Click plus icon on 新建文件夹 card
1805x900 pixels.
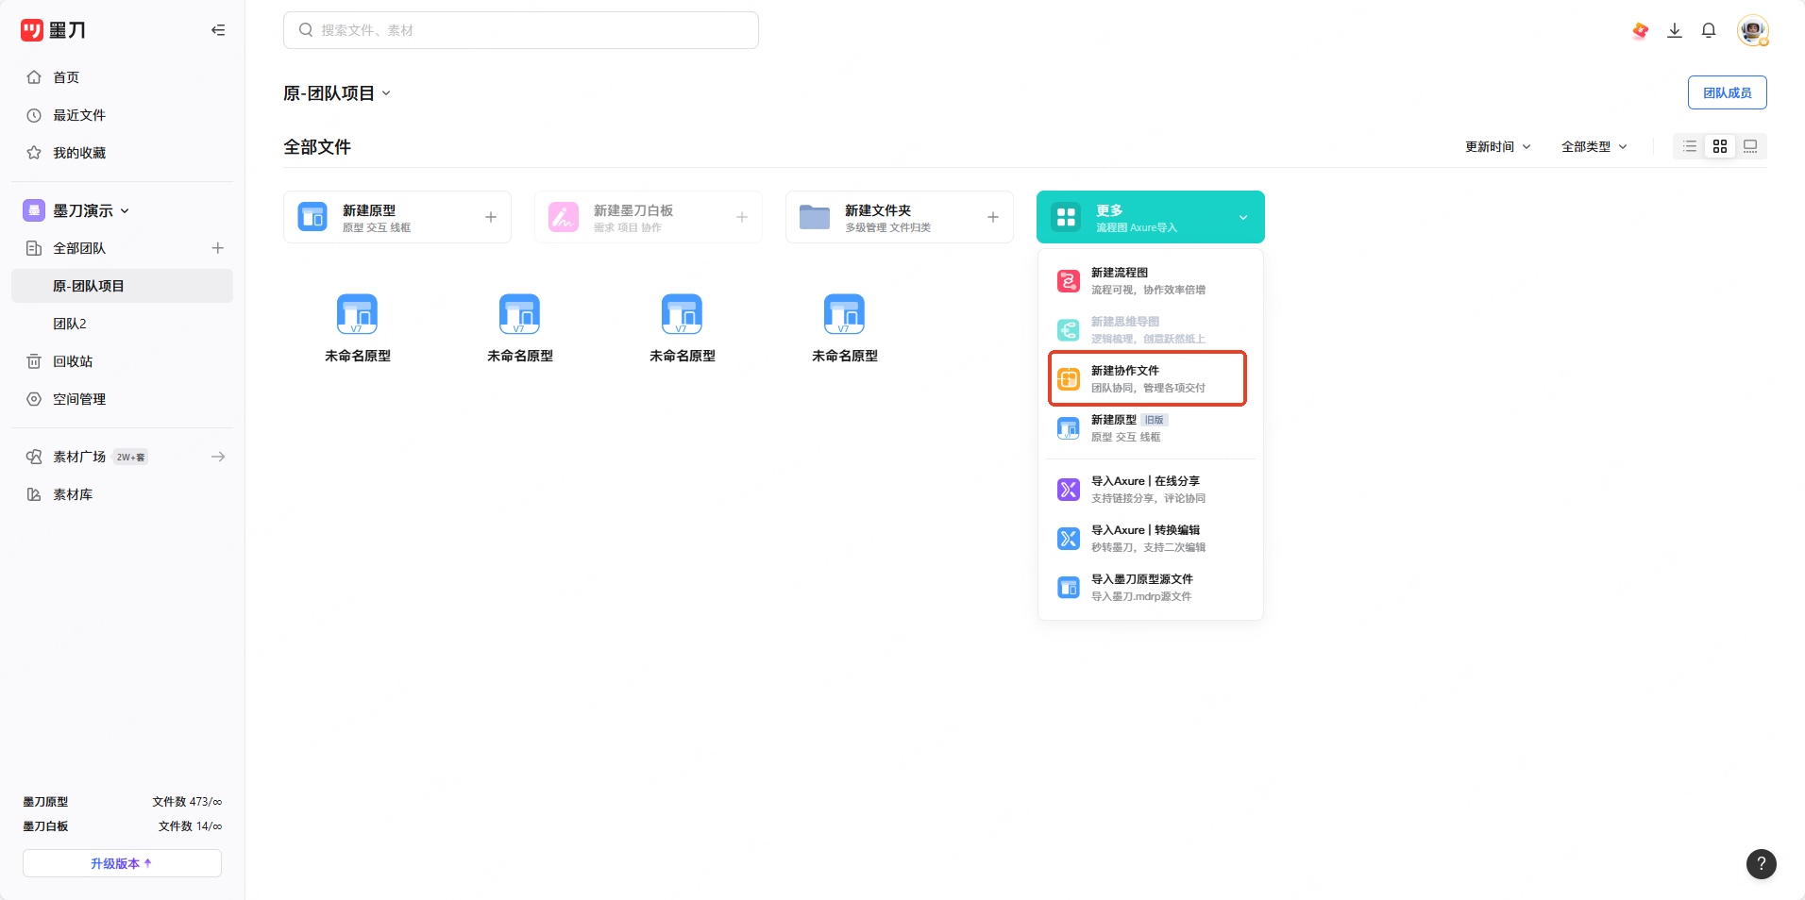(993, 217)
